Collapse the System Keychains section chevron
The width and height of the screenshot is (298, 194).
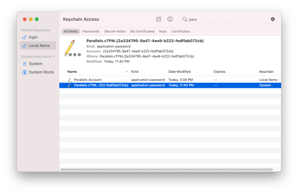(54, 56)
